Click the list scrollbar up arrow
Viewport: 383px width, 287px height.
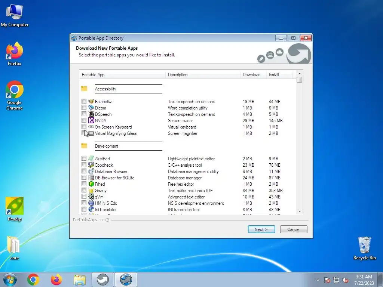(300, 74)
